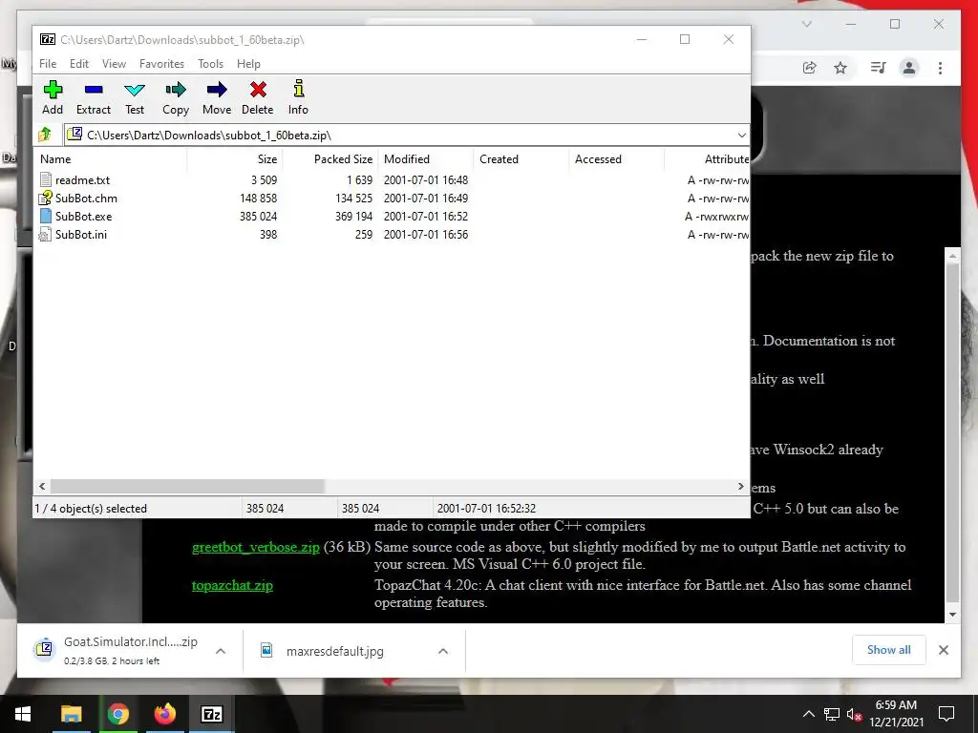Sort by Modified column header

click(x=425, y=159)
